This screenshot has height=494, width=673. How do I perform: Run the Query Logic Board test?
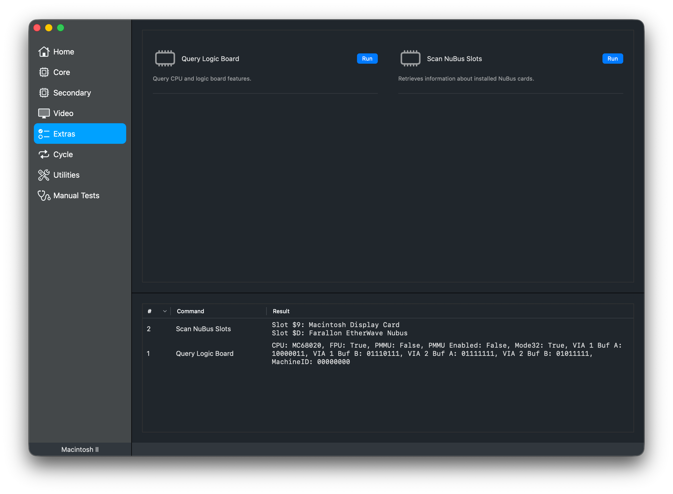tap(367, 59)
